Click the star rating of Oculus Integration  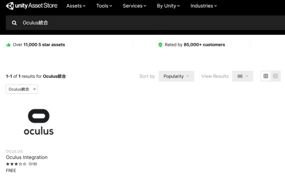point(16,164)
